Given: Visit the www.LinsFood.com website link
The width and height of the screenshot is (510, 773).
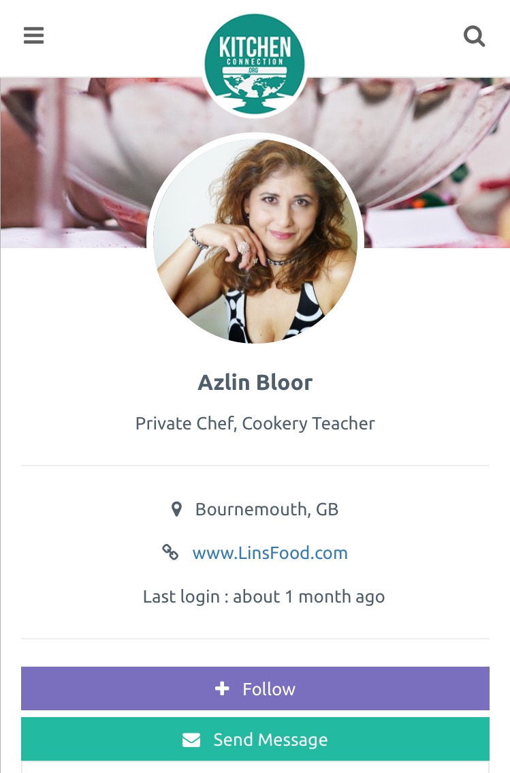Looking at the screenshot, I should coord(270,553).
